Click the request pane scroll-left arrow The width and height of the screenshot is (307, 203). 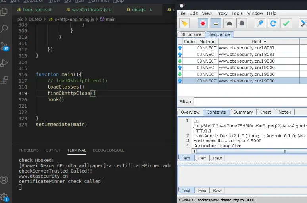coord(194,151)
